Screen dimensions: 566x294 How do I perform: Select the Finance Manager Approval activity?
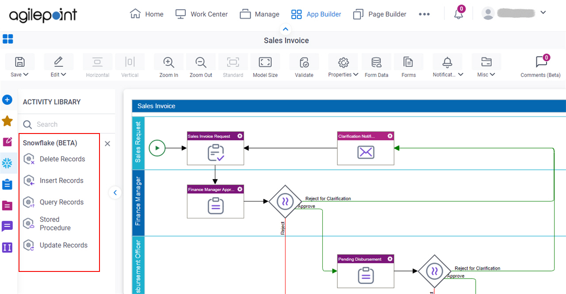[x=215, y=202]
